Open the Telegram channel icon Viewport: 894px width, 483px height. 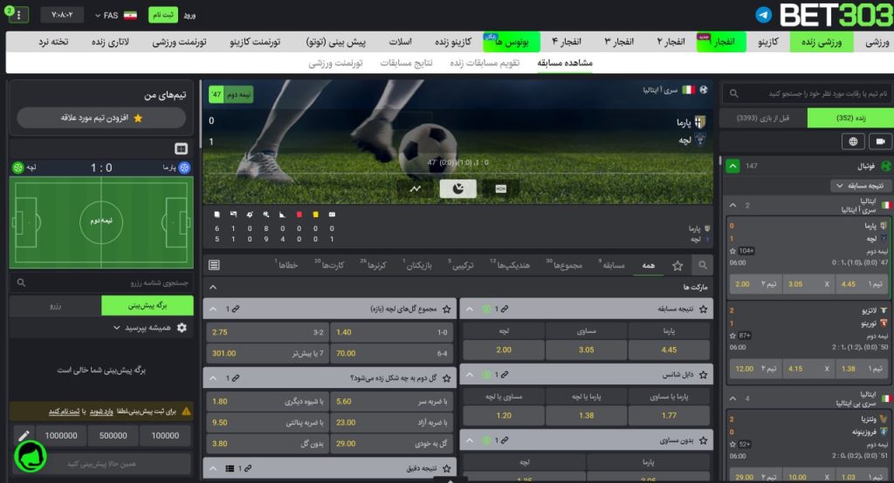tap(763, 15)
